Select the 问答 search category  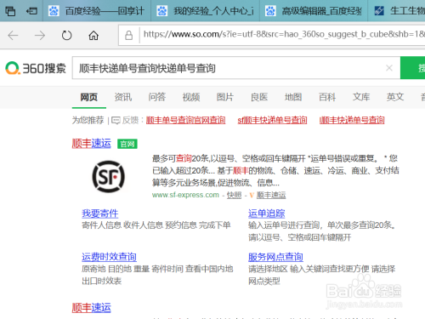(157, 97)
